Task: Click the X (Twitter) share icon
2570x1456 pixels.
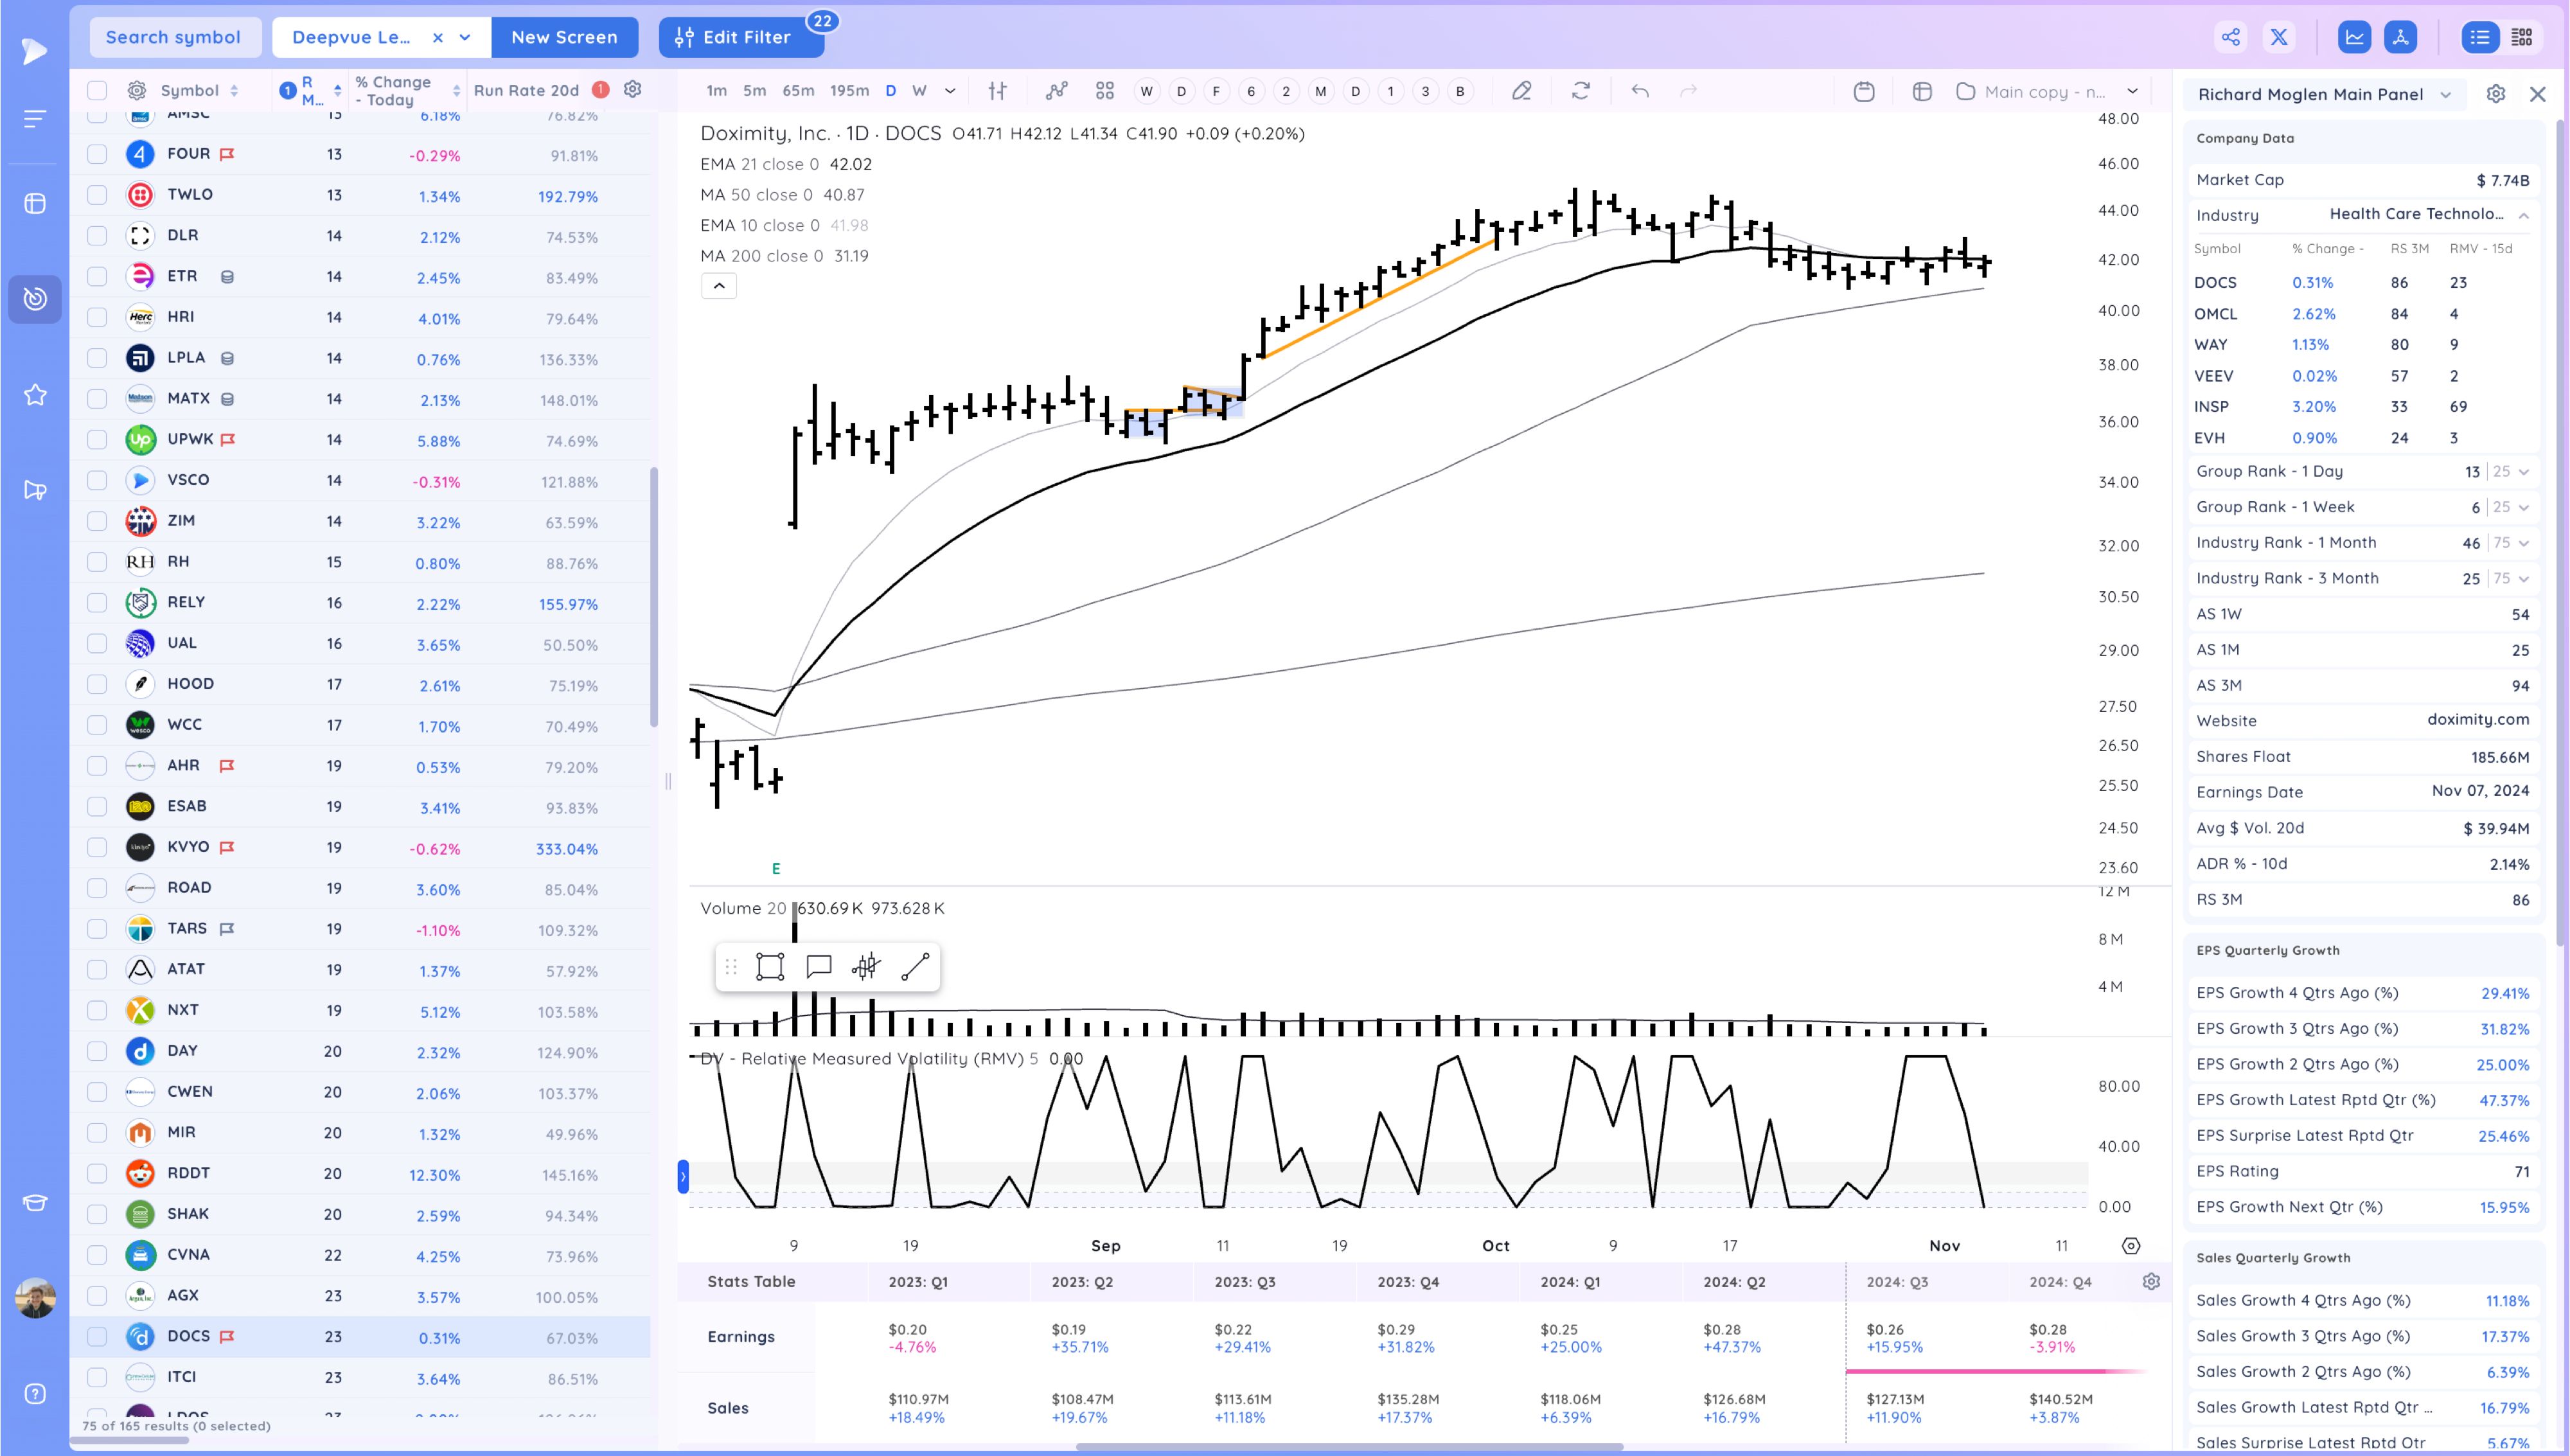Action: 2279,38
